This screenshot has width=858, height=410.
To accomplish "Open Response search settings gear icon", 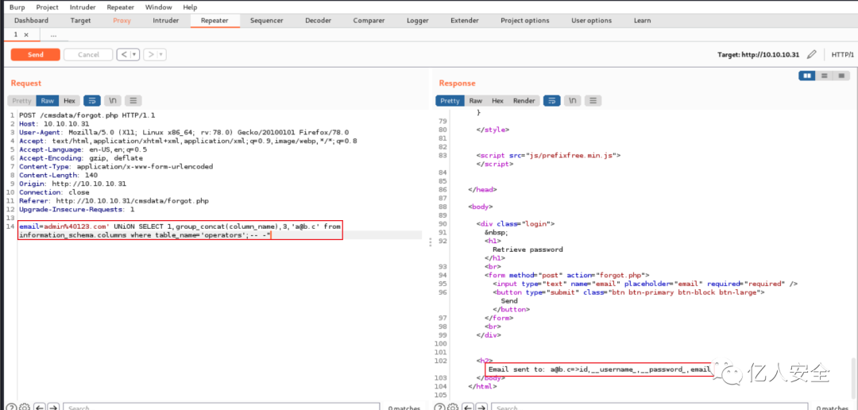I will coord(452,408).
